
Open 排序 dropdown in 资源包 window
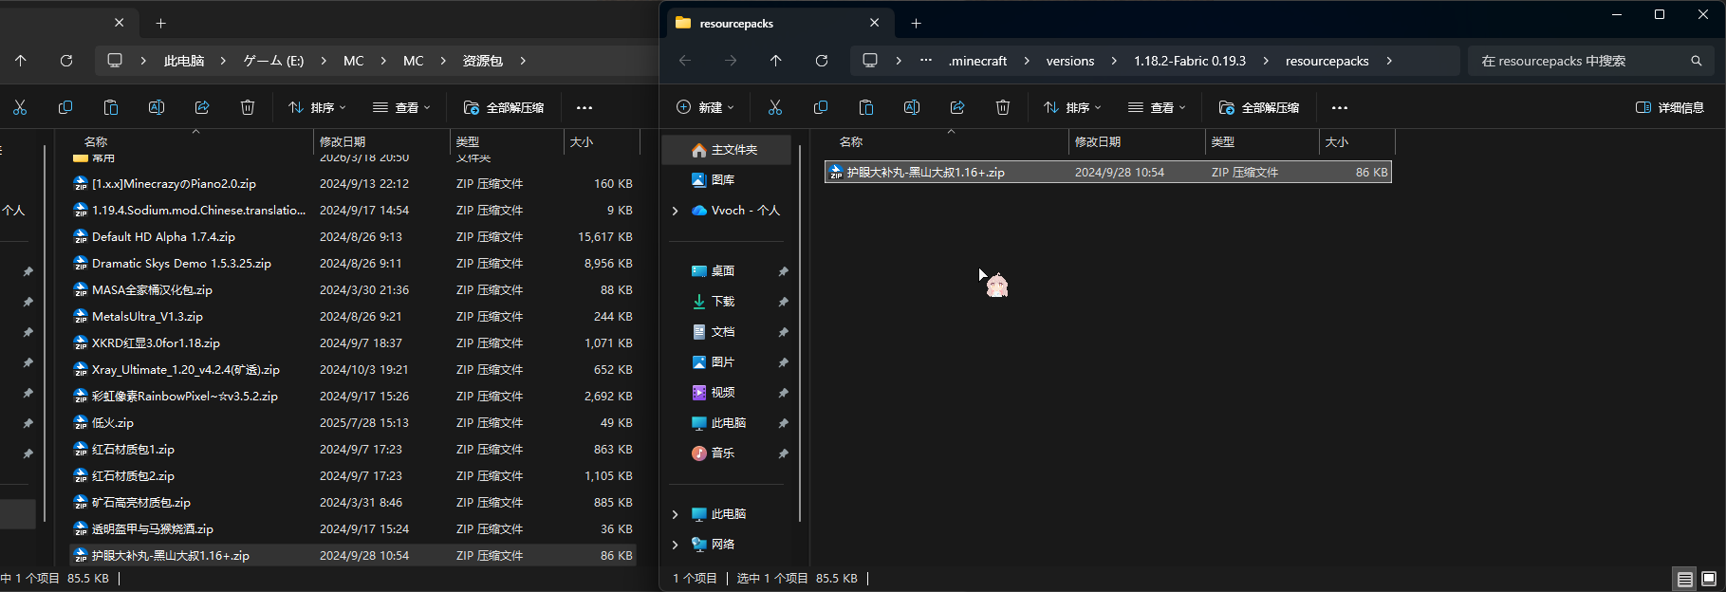coord(317,107)
